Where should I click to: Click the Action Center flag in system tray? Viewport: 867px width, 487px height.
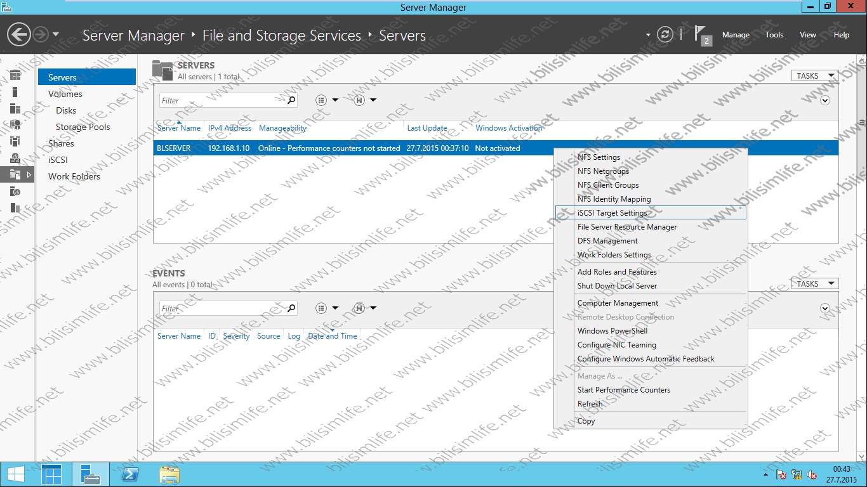(781, 474)
